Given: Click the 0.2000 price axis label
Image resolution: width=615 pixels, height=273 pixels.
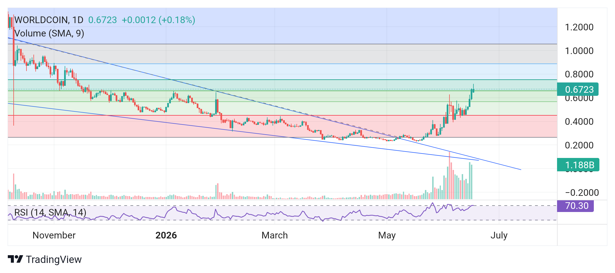Looking at the screenshot, I should click(x=579, y=145).
